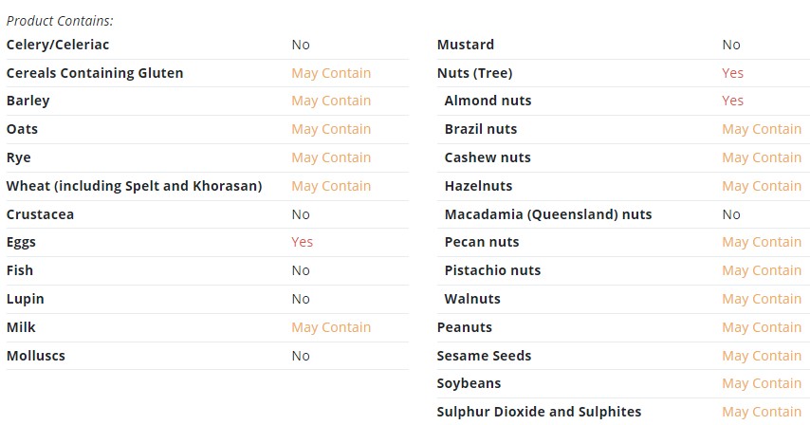Select the Almond nuts label

pos(488,101)
